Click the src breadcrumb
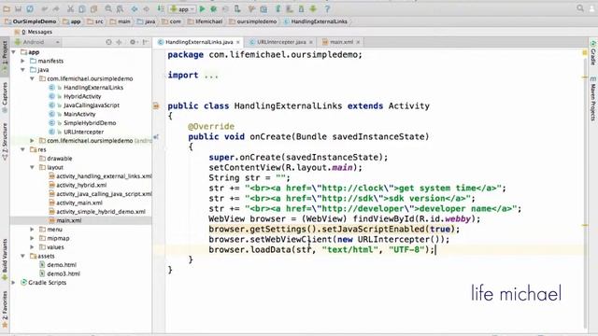 click(95, 21)
